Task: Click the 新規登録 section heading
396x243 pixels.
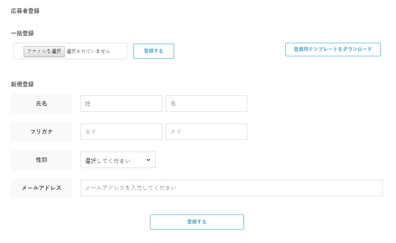Action: coord(22,84)
